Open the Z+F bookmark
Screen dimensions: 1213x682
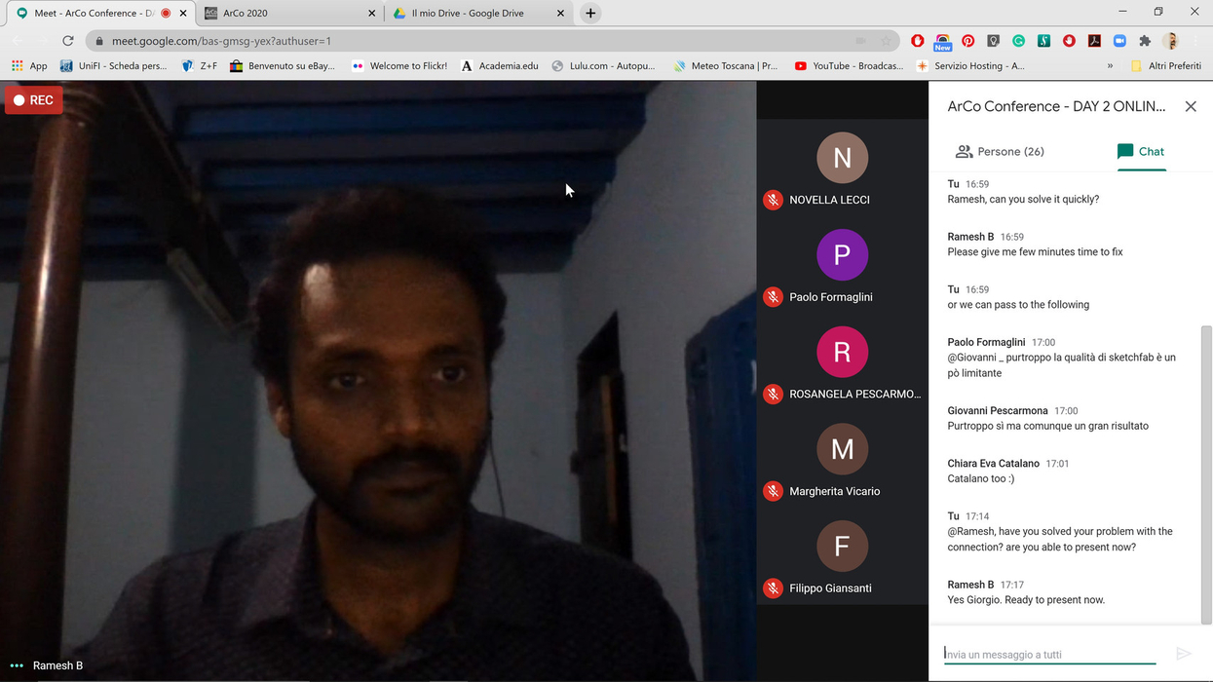[199, 66]
